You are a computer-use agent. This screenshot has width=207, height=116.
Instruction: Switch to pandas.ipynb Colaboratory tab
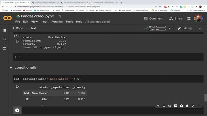tap(104, 3)
